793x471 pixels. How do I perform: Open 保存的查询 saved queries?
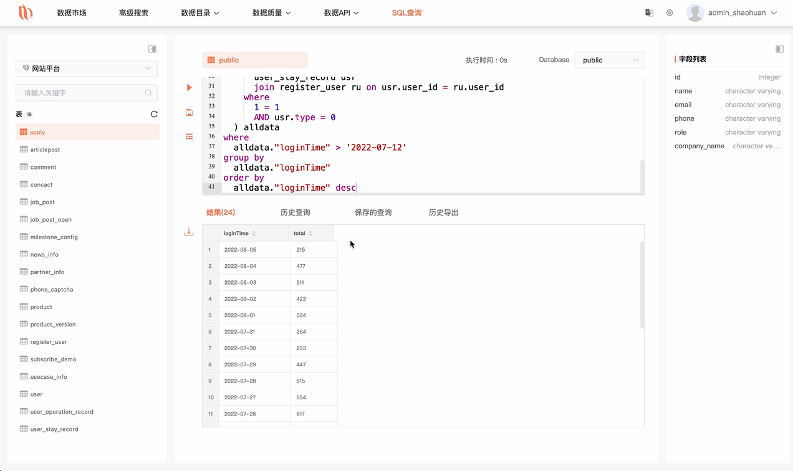tap(373, 212)
